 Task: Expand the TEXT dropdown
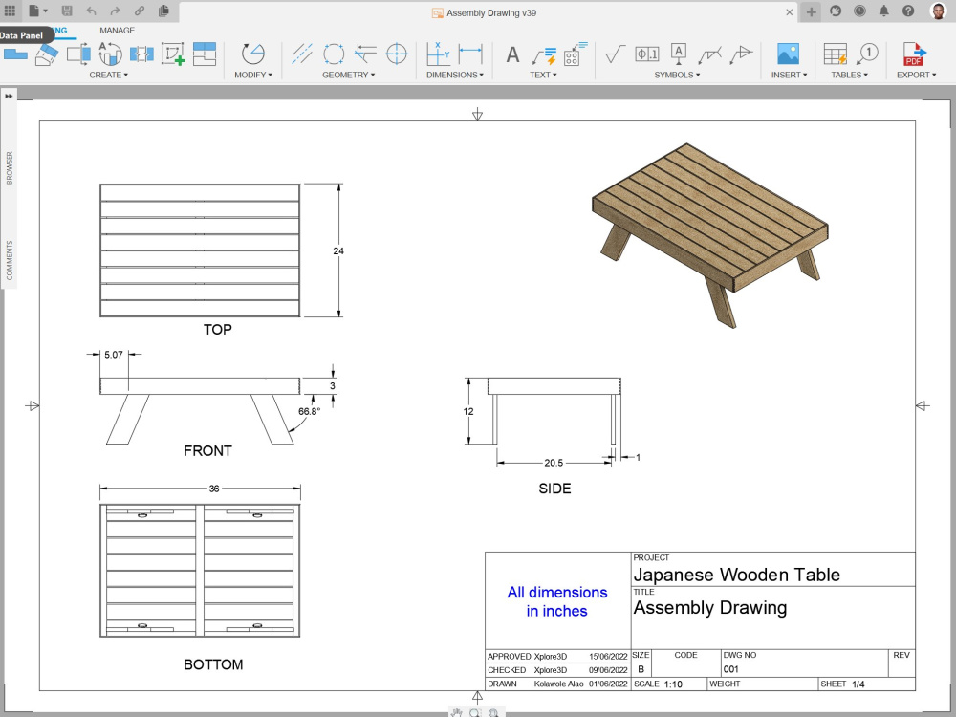(543, 75)
